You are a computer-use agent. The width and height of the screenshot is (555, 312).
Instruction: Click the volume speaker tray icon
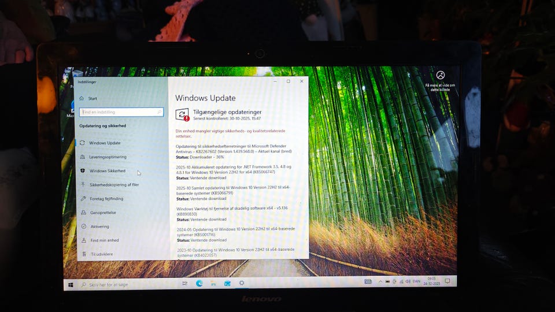tap(408, 281)
